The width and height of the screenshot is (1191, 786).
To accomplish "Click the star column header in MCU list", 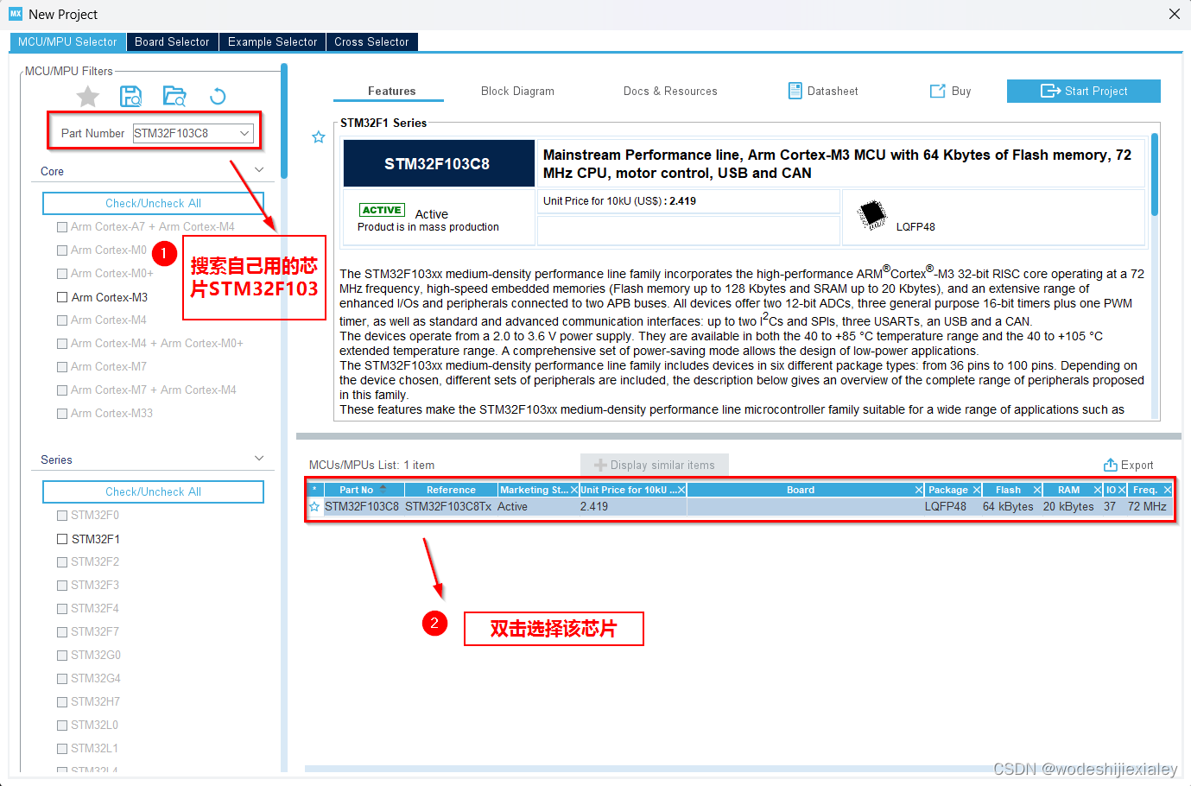I will pyautogui.click(x=314, y=490).
